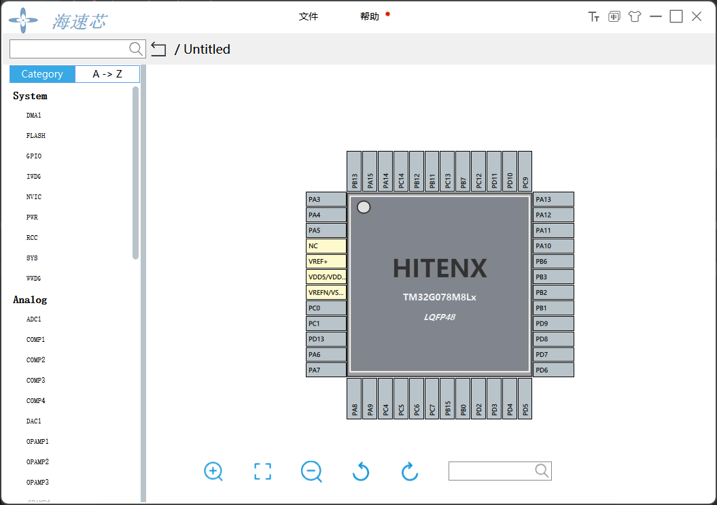
Task: Click pin PC13 on the chip
Action: [448, 171]
